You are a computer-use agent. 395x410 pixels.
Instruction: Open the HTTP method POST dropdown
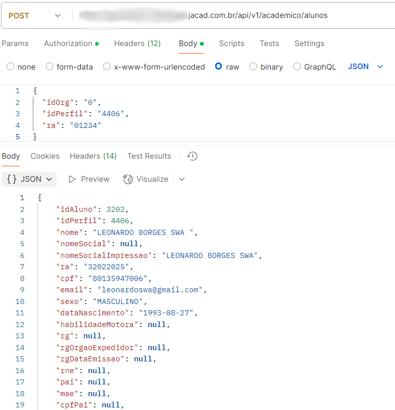click(x=34, y=16)
